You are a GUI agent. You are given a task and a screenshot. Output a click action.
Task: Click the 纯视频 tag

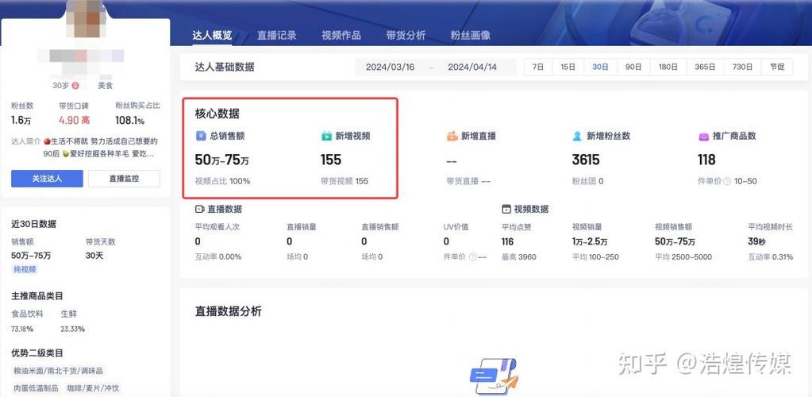(x=25, y=269)
